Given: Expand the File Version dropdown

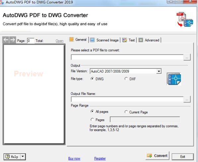Looking at the screenshot, I should click(159, 71).
